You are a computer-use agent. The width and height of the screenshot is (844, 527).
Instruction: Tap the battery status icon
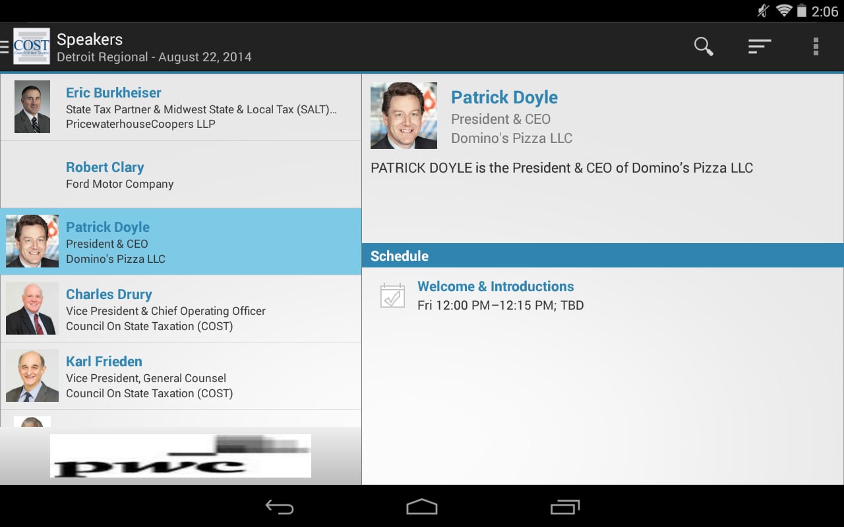802,11
